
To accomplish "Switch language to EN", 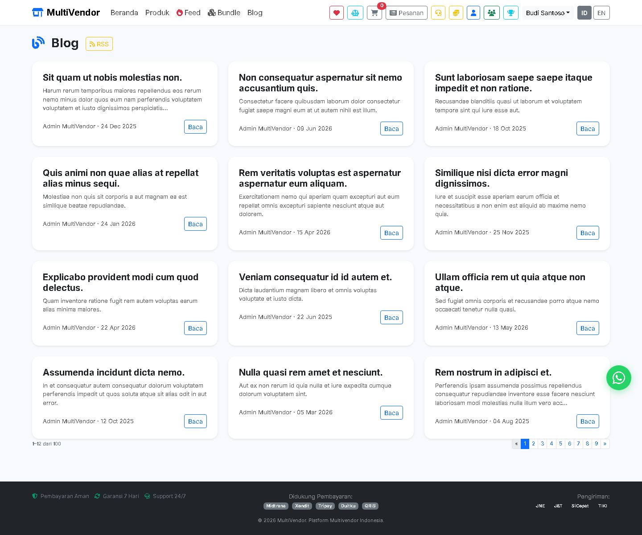I will [x=601, y=13].
